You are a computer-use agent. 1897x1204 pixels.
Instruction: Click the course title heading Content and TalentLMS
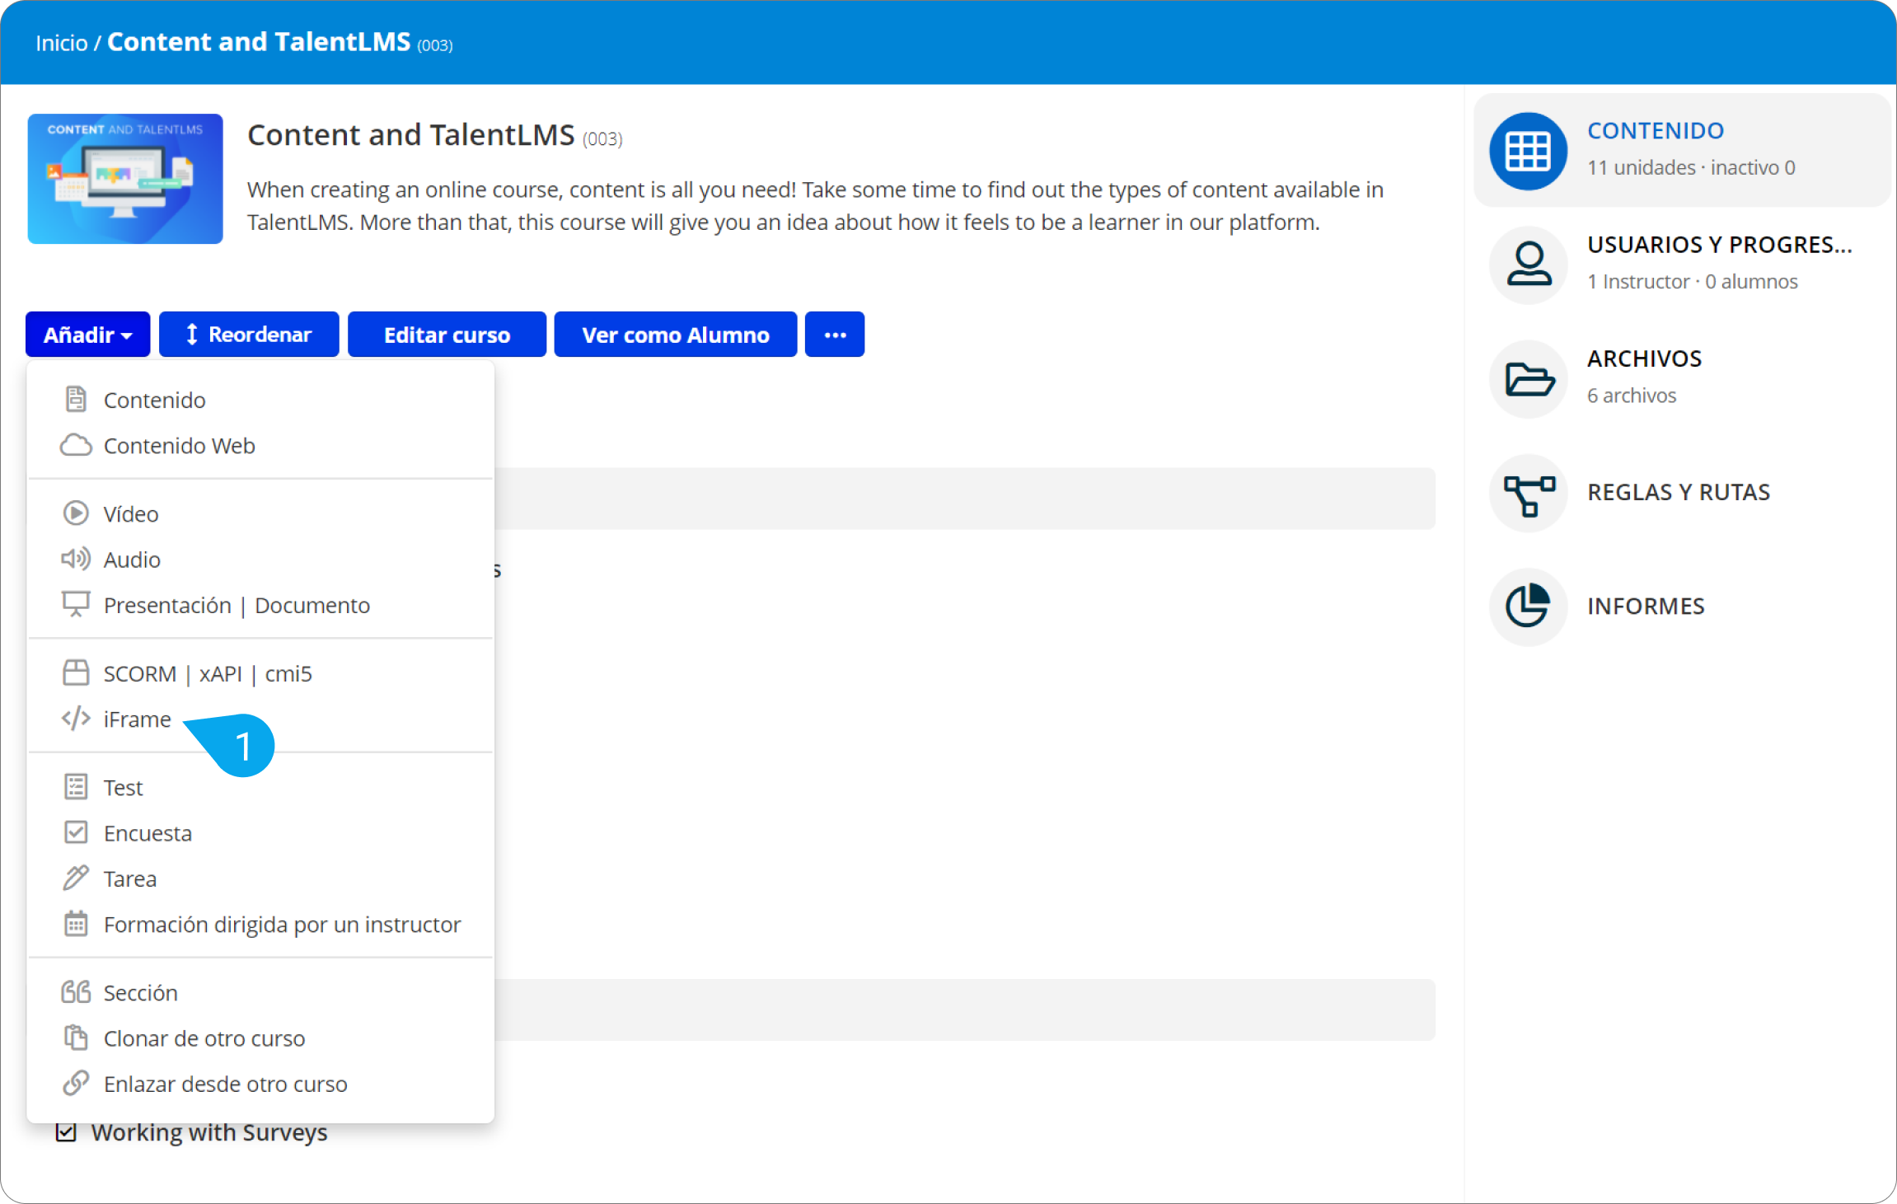pyautogui.click(x=411, y=134)
